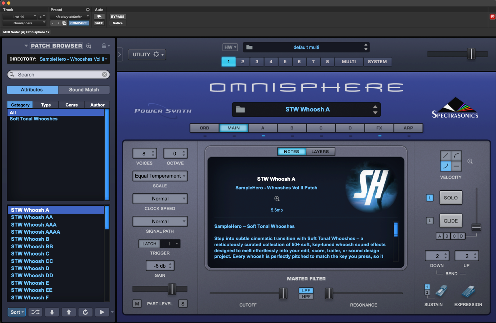The width and height of the screenshot is (496, 323).
Task: Toggle the L latch button beside SOLO
Action: [430, 198]
